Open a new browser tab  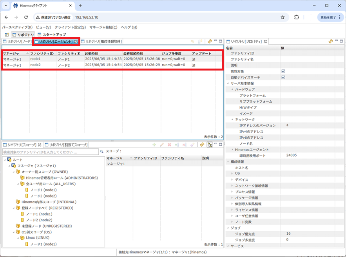click(x=80, y=5)
